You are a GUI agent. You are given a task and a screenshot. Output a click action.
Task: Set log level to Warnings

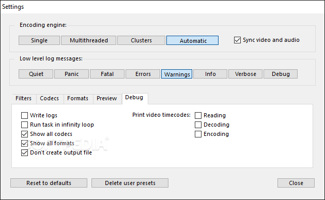(x=177, y=74)
